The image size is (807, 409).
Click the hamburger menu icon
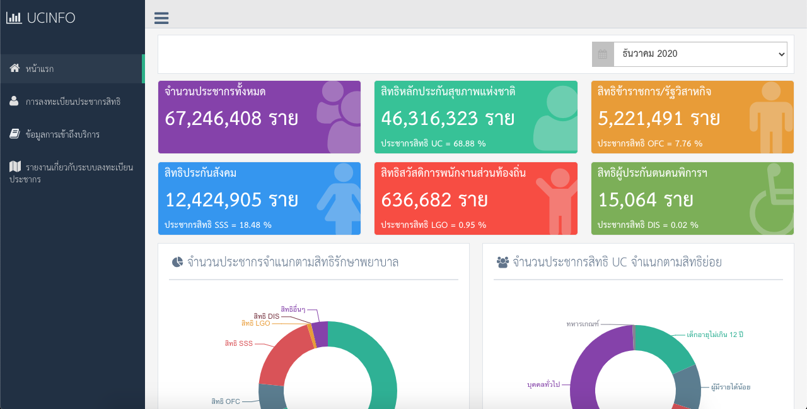tap(161, 18)
